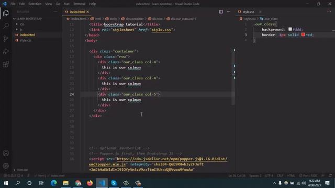
Task: Open Windows taskbar search
Action: pos(18,183)
